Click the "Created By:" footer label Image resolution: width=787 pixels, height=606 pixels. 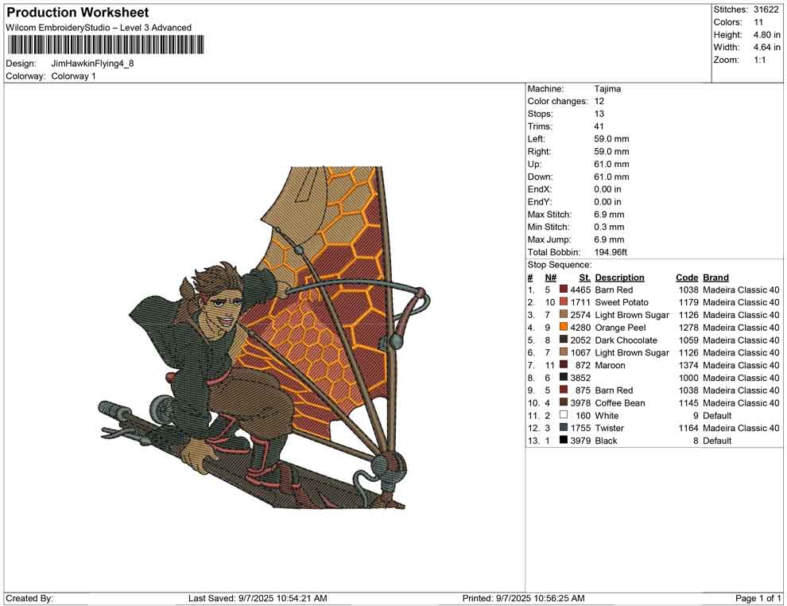pos(29,598)
